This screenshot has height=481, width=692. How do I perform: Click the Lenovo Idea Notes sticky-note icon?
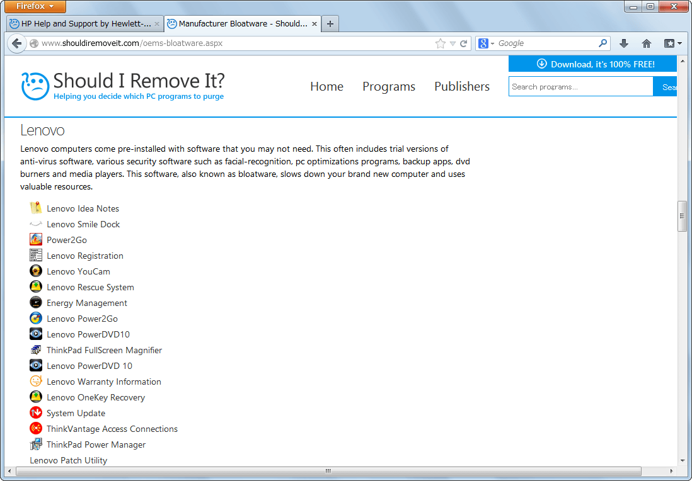36,208
